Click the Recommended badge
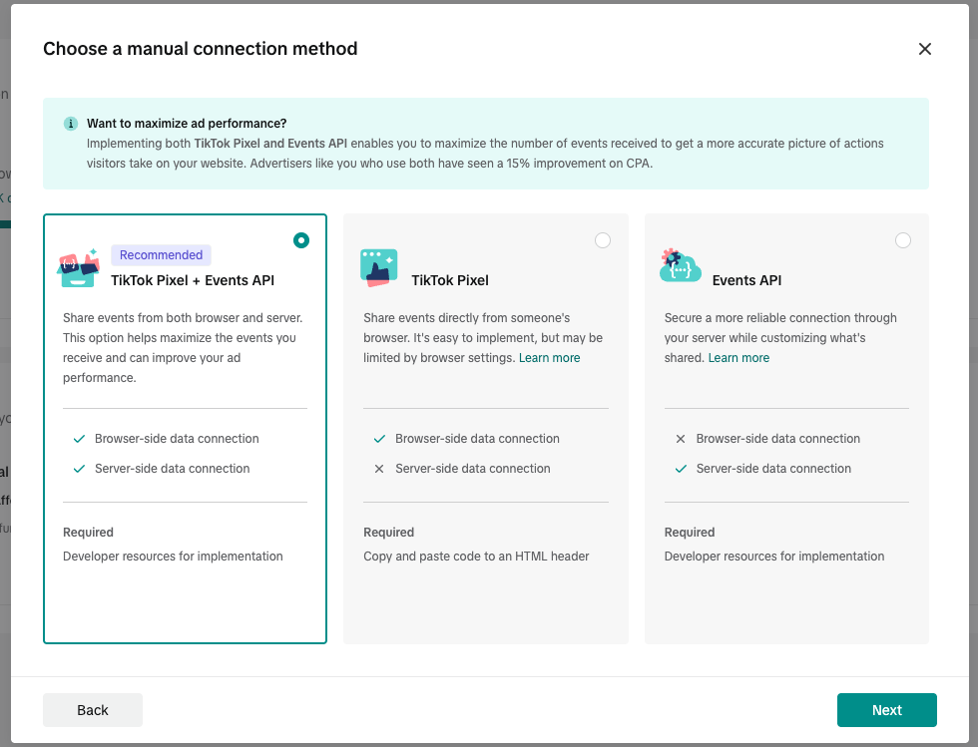Screen dimensions: 978x747 point(161,255)
